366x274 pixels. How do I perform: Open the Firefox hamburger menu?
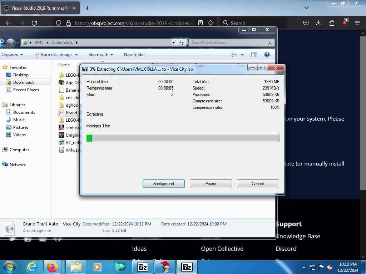(x=357, y=23)
